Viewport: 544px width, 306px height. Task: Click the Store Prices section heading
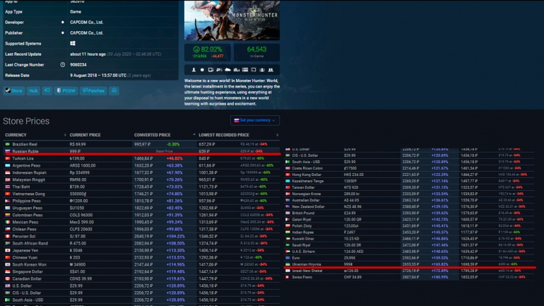tap(26, 121)
